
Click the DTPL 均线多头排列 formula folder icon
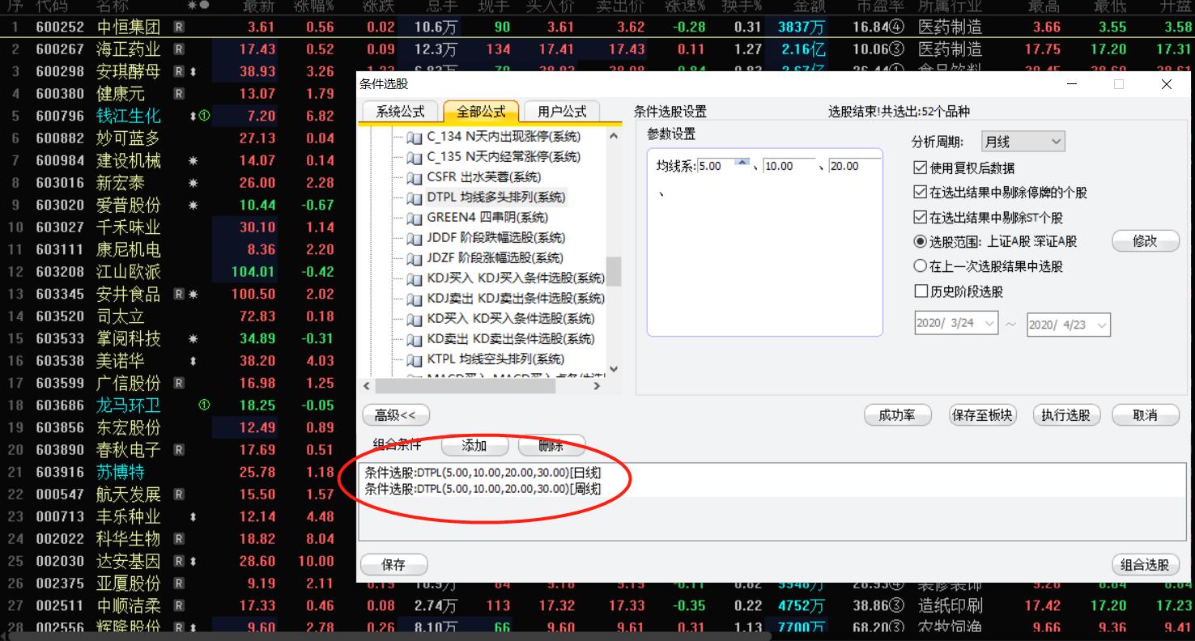(414, 197)
